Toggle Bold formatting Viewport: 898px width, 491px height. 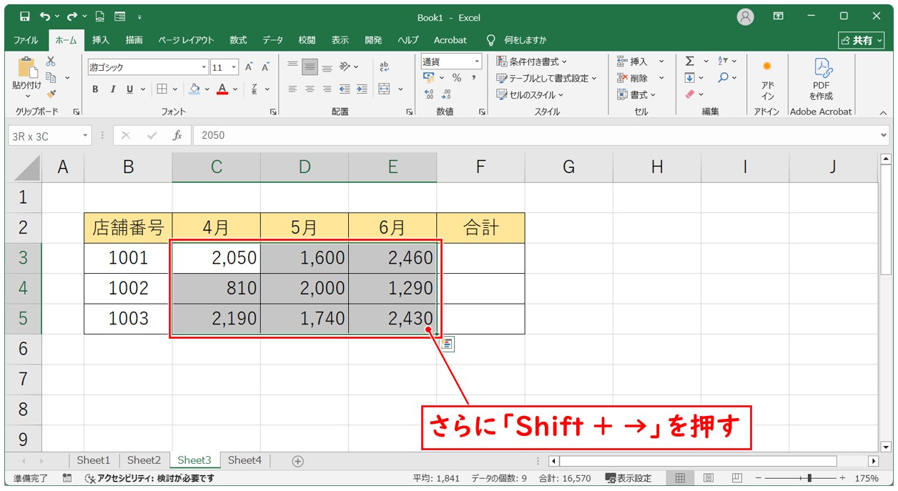pyautogui.click(x=95, y=89)
